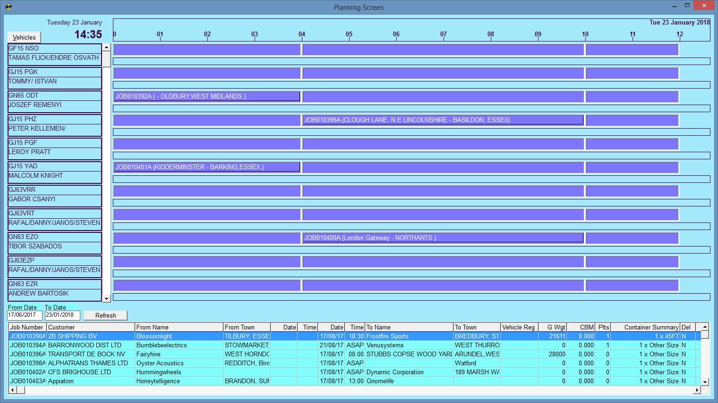The height and width of the screenshot is (403, 718).
Task: Select vehicle GN65 ODT Joszef Remenyi
Action: [x=54, y=101]
